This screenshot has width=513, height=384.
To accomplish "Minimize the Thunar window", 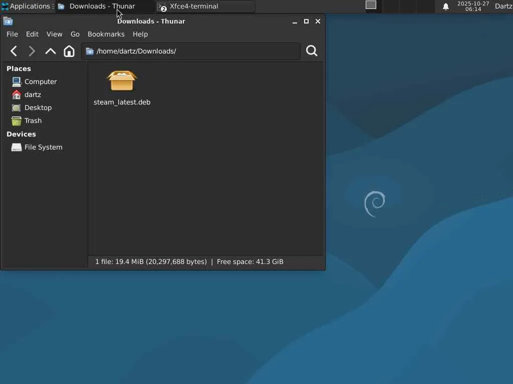I will [x=295, y=21].
